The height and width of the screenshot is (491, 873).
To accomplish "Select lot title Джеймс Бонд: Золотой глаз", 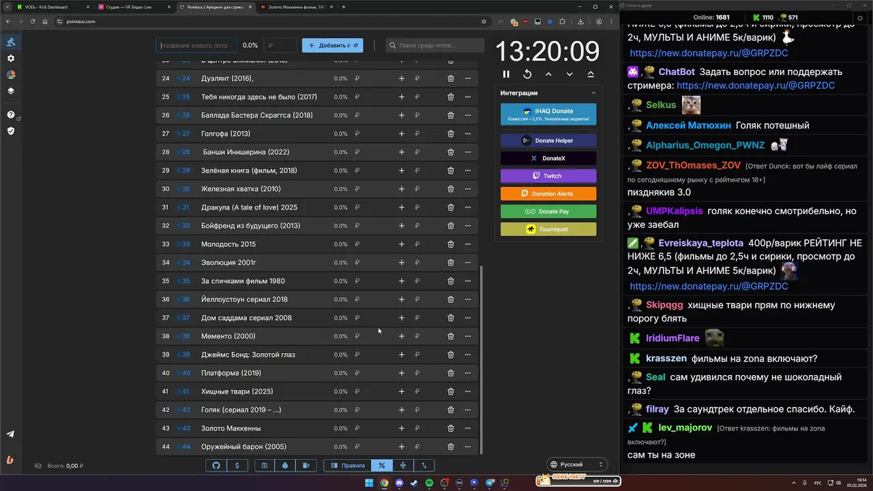I will click(248, 355).
